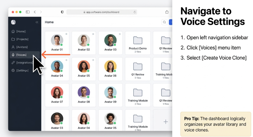Open the Avatar 01 card
The height and width of the screenshot is (137, 253).
click(57, 43)
